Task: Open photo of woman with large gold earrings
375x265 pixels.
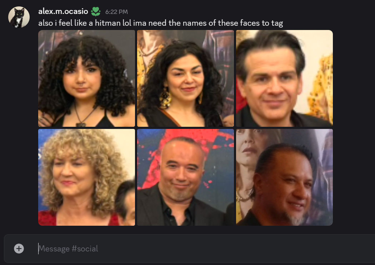Action: point(185,79)
